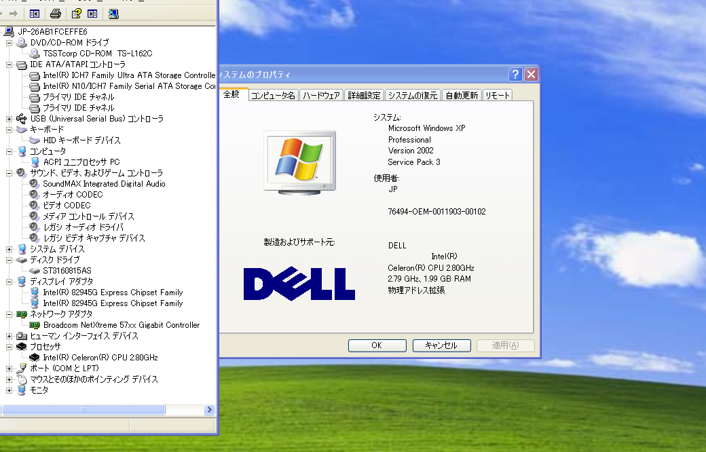Open the 自動更新 tab
This screenshot has width=706, height=452.
click(462, 96)
